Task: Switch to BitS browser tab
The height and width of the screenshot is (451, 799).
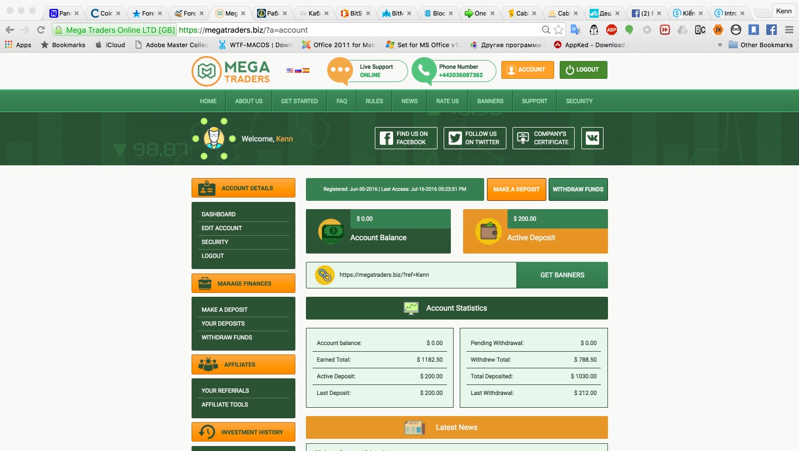Action: pos(355,13)
